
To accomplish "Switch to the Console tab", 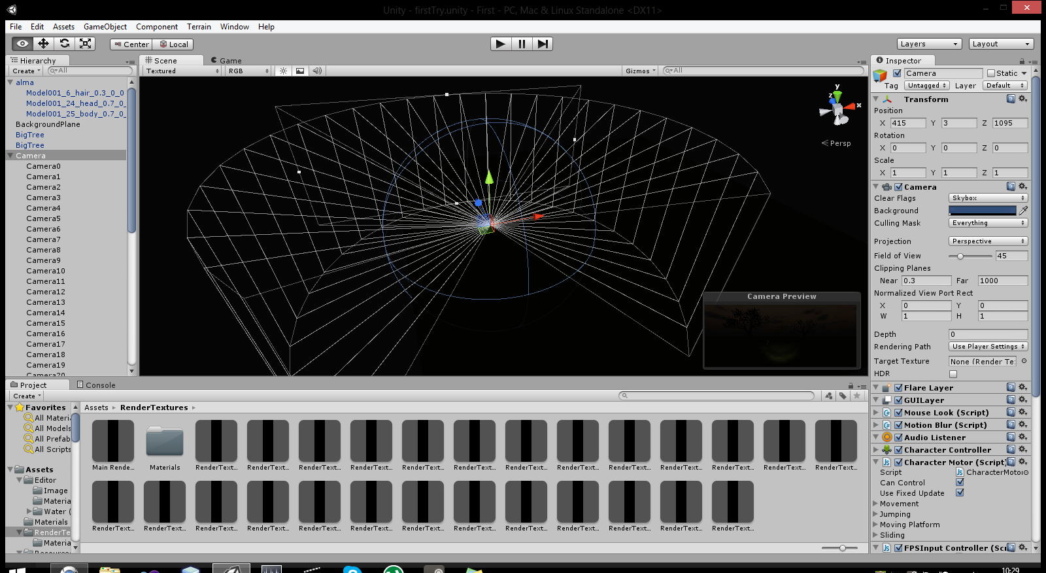I will (x=96, y=385).
